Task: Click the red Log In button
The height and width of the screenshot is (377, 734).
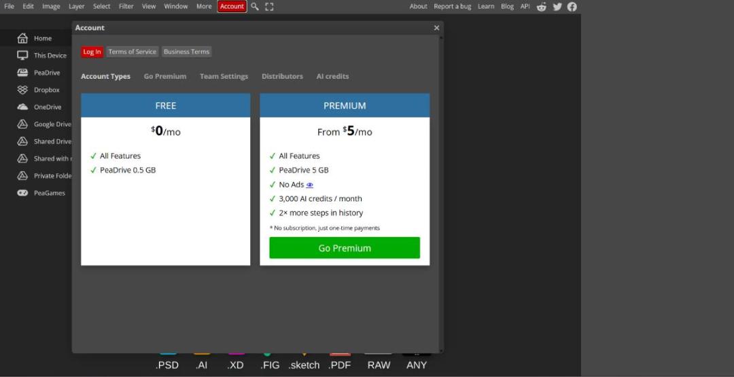Action: click(92, 52)
